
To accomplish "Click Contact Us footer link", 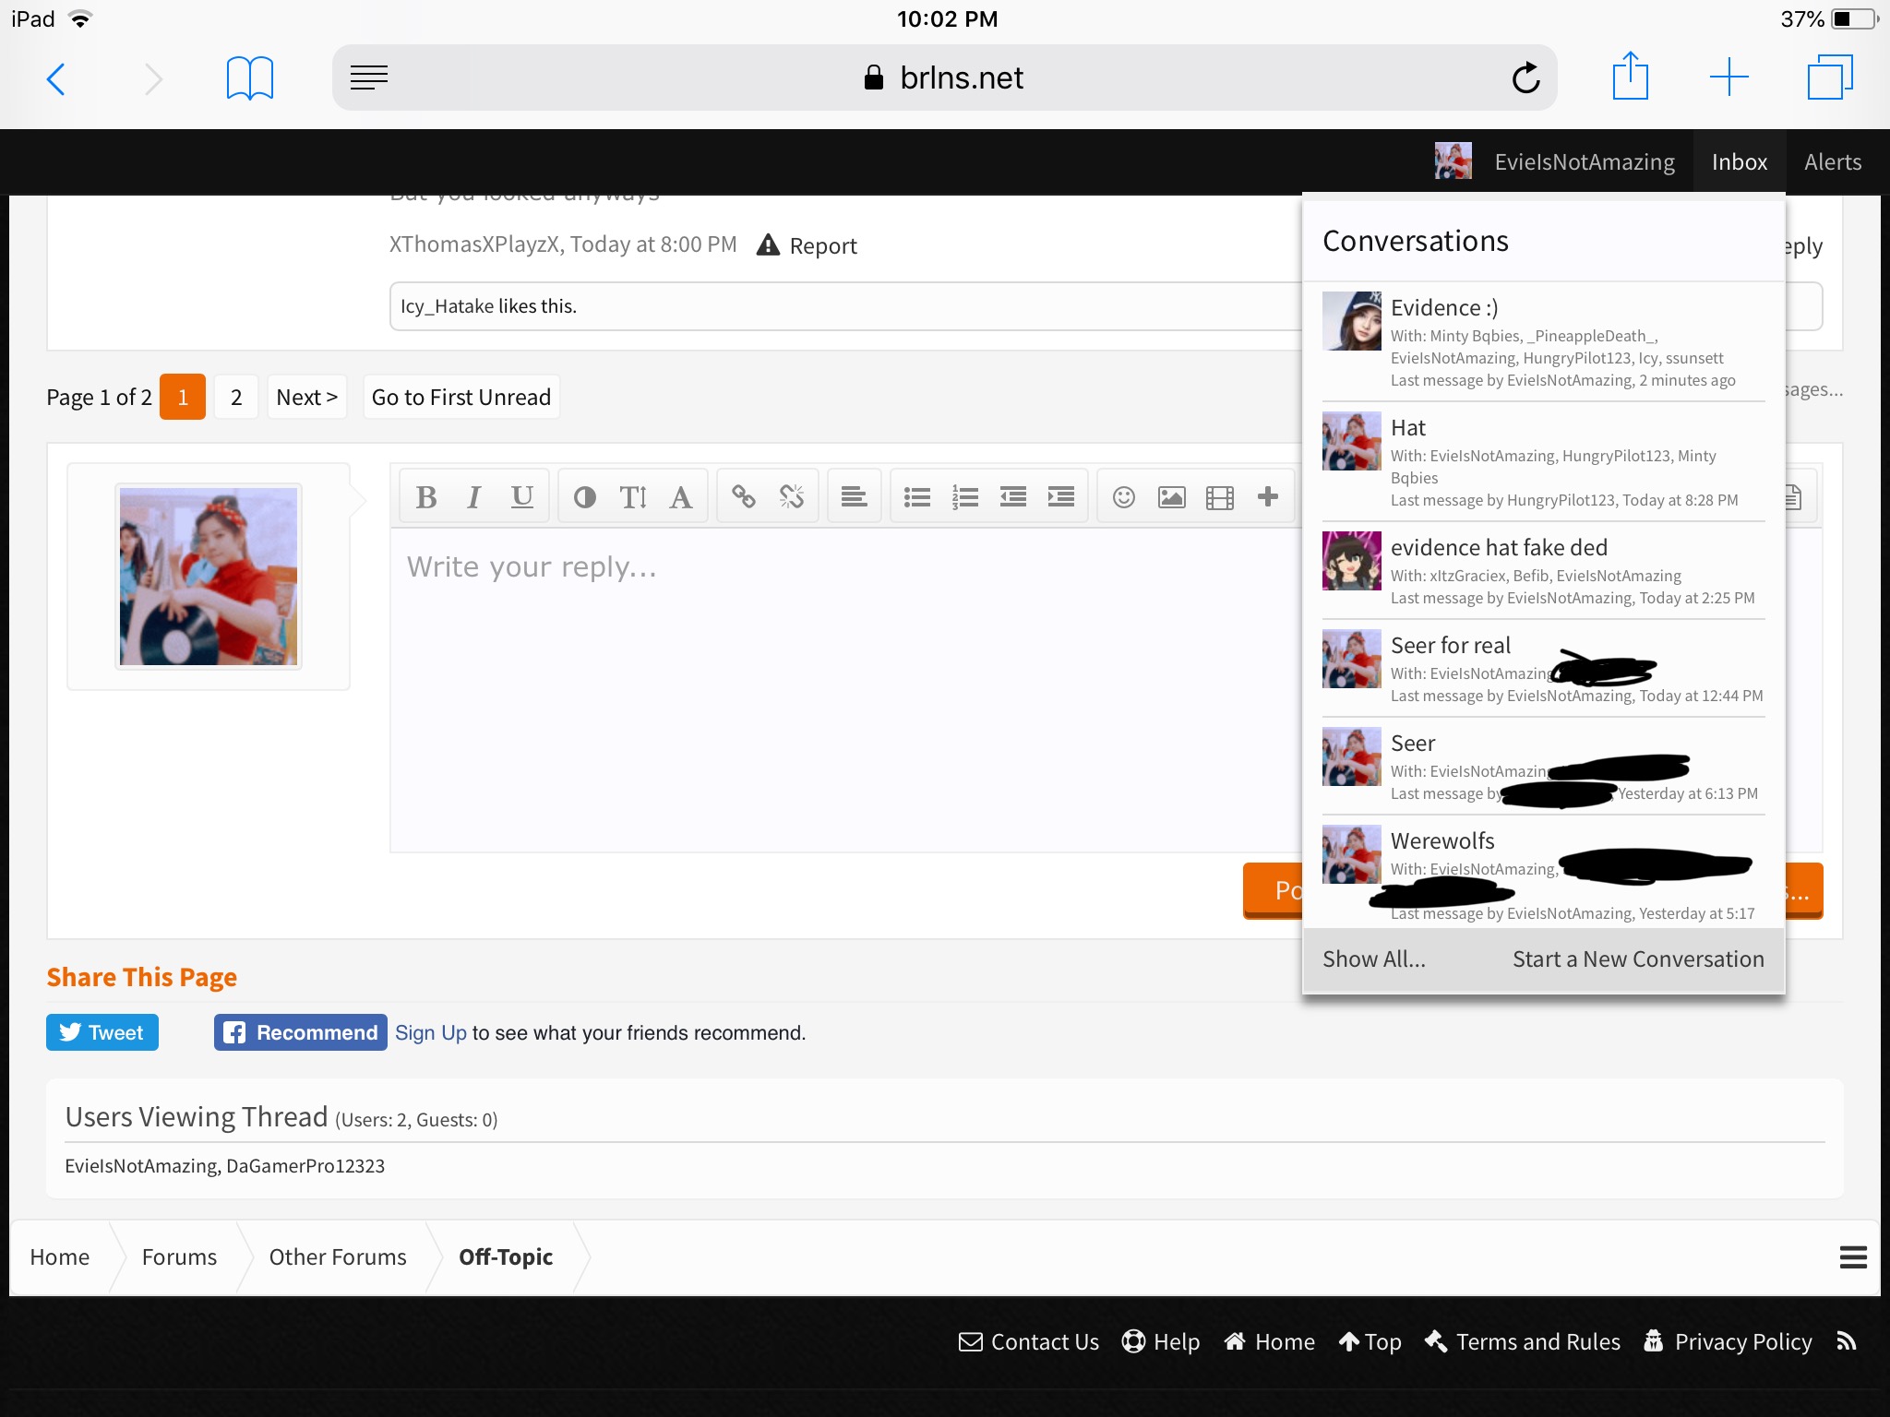I will pos(1029,1341).
